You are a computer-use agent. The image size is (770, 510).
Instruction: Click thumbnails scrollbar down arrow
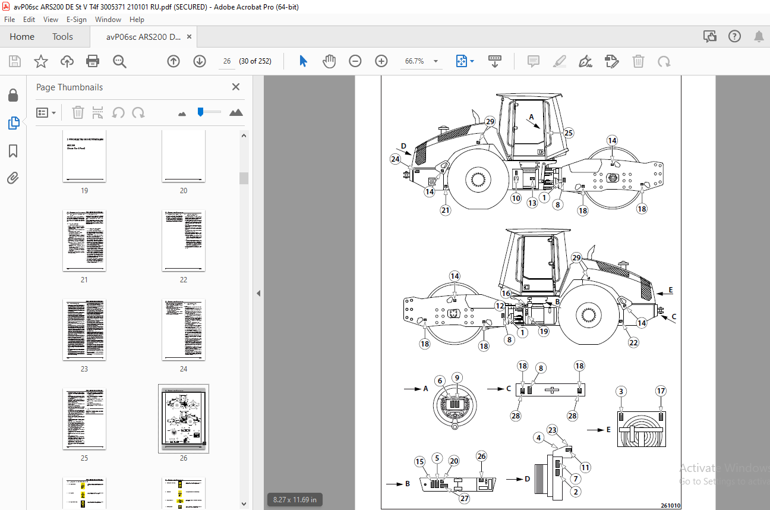pyautogui.click(x=244, y=504)
